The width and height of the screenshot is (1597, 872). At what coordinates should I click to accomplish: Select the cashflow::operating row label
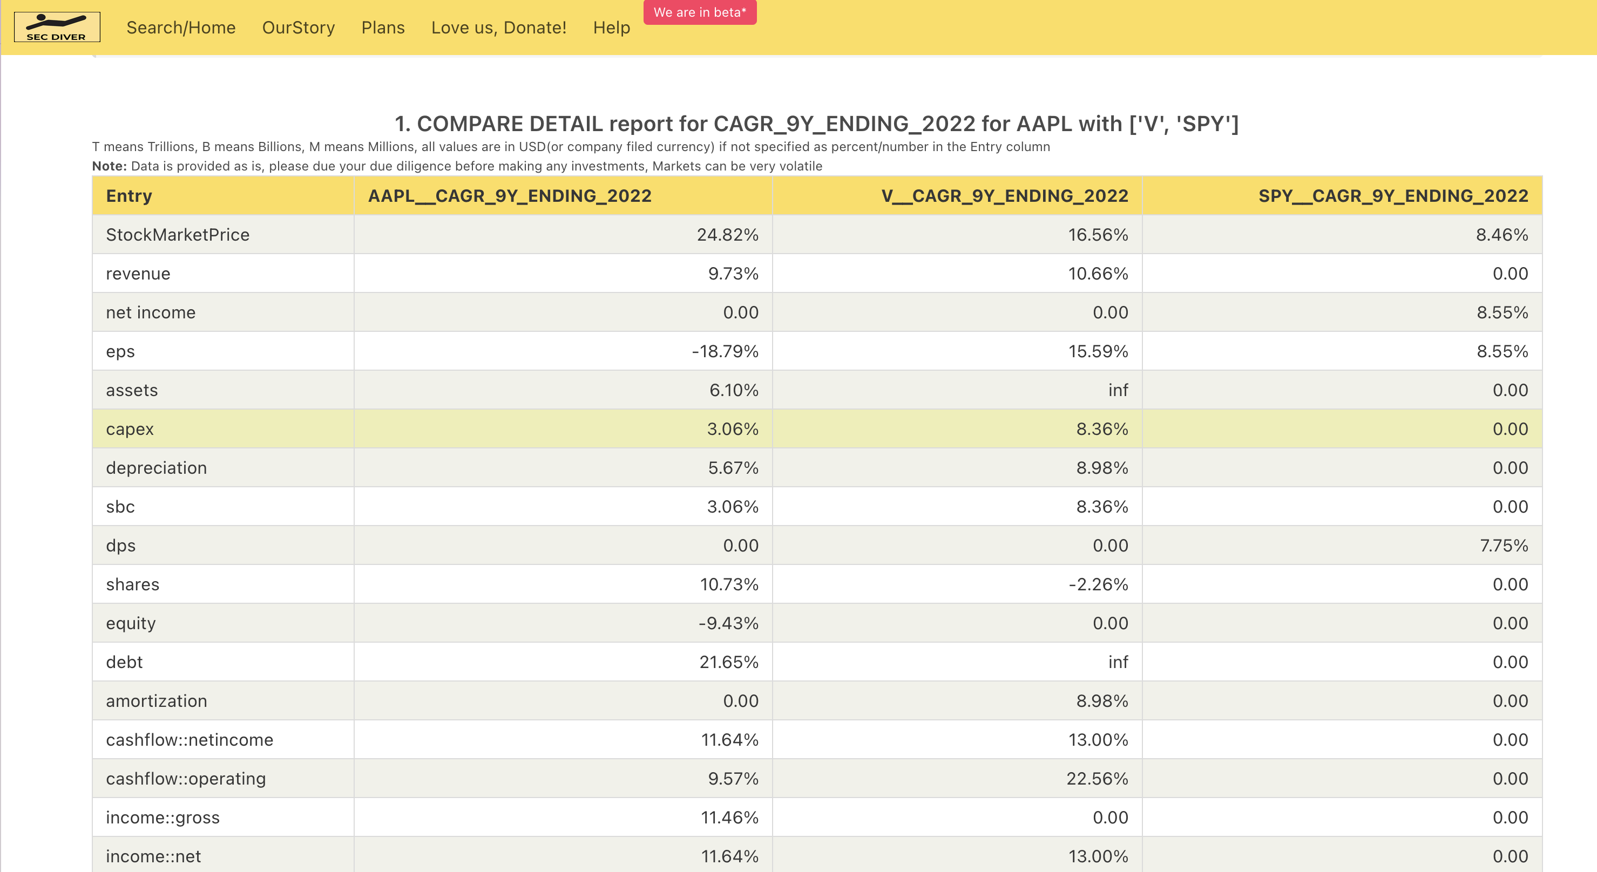click(x=186, y=779)
